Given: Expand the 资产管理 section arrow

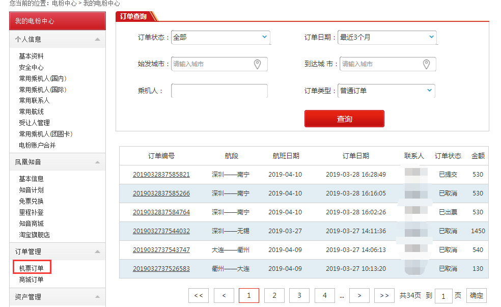Looking at the screenshot, I should [97, 297].
